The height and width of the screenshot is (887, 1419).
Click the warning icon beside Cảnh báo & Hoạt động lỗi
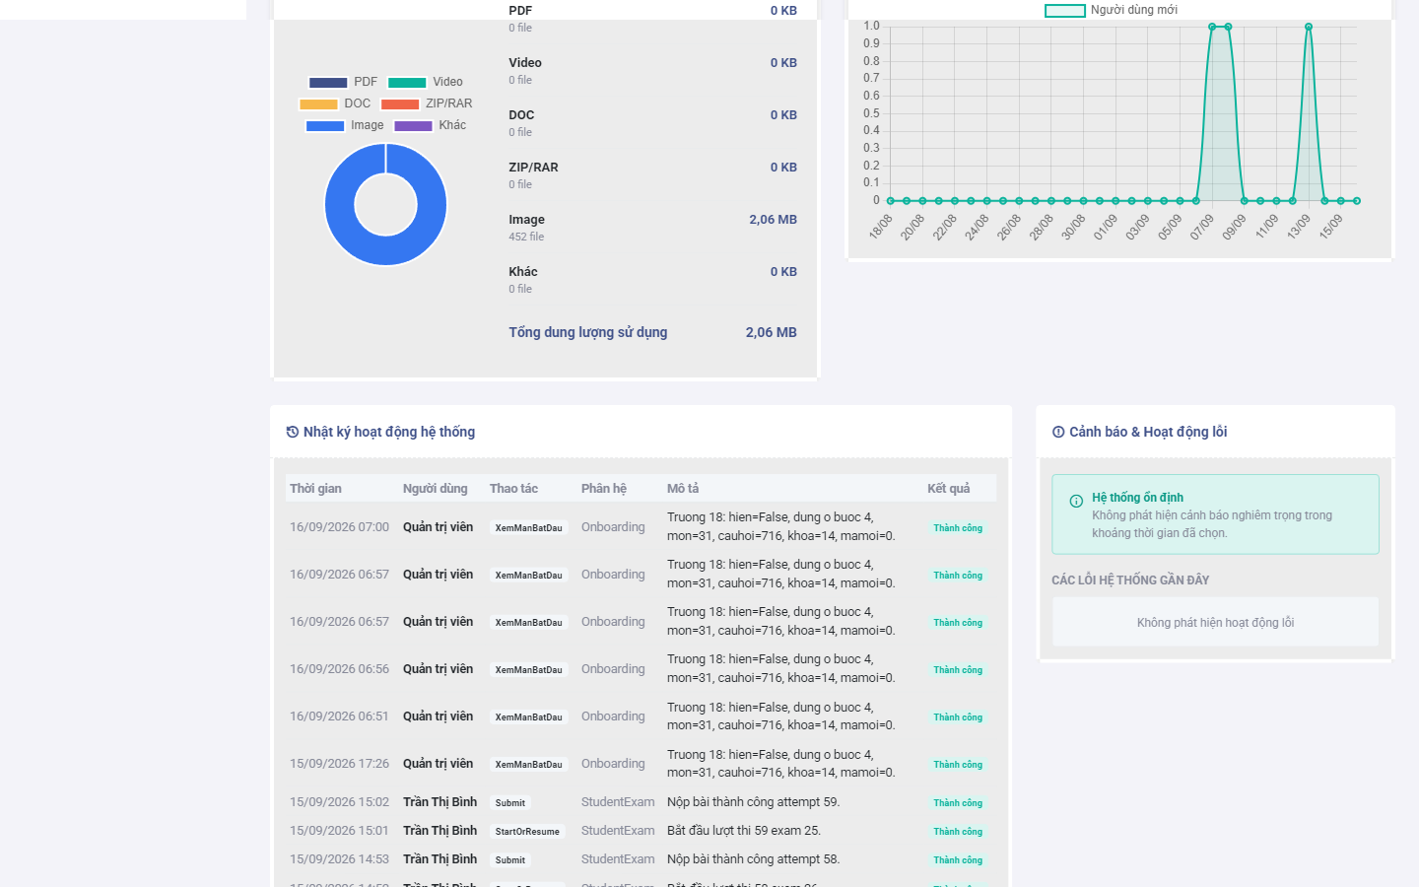coord(1058,432)
